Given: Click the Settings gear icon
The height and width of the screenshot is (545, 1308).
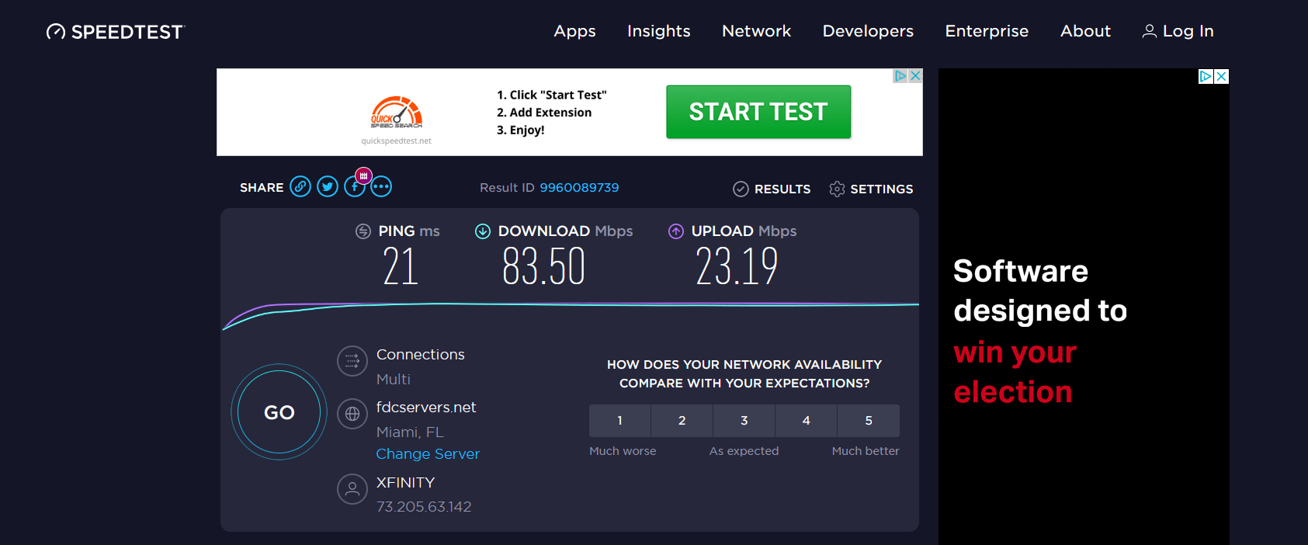Looking at the screenshot, I should click(x=837, y=189).
